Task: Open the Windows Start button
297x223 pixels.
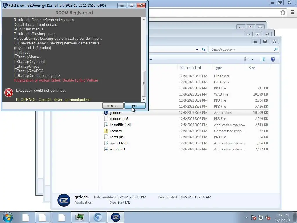Action: (x=8, y=217)
